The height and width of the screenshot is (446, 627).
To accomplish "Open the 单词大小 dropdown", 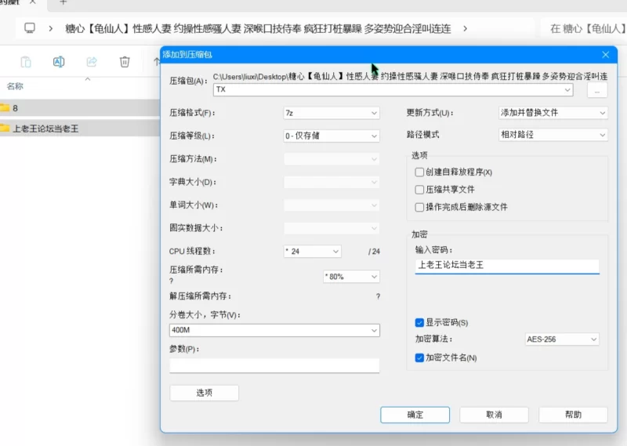I will (x=332, y=205).
